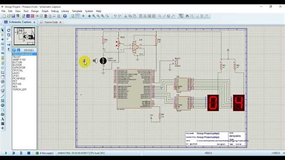Screen dimensions: 285x160
Task: Open the Debug menu
Action: coord(55,11)
